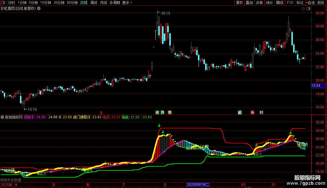This screenshot has width=327, height=188.
Task: Click the cyan 解 event marker
Action: [x=240, y=112]
